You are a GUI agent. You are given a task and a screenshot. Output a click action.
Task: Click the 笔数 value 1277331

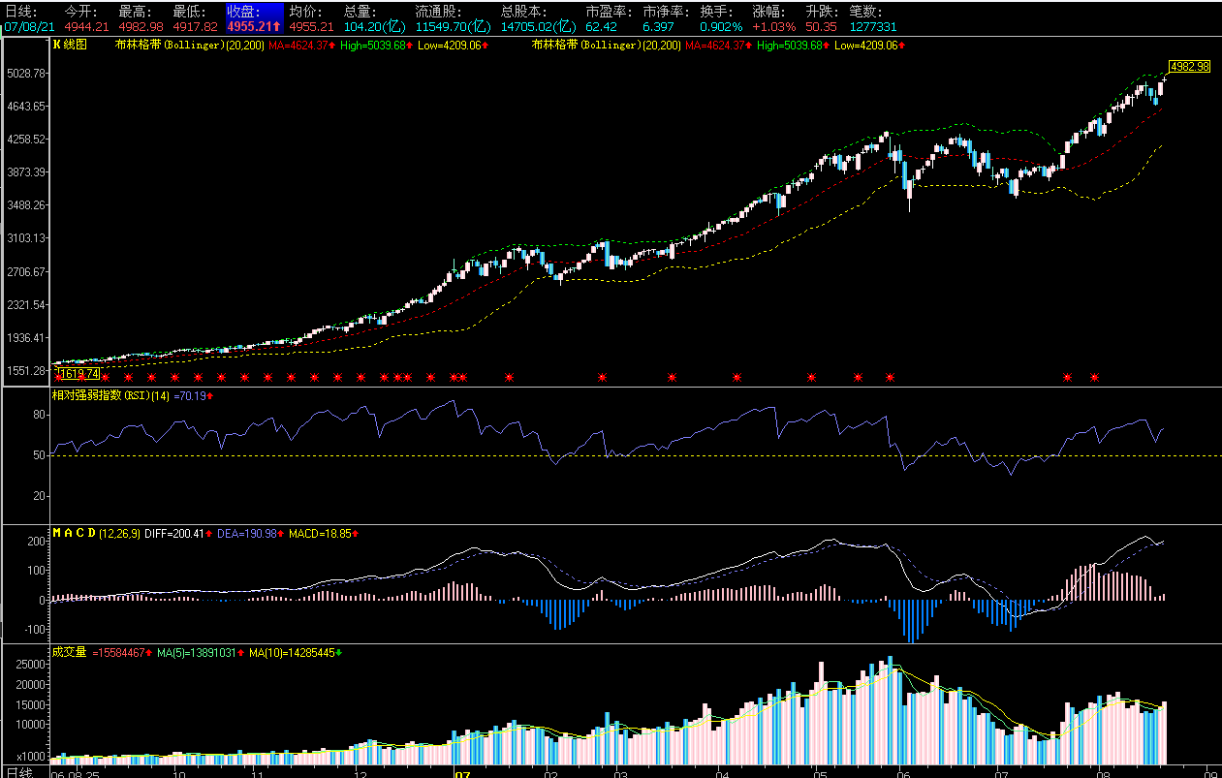(872, 27)
